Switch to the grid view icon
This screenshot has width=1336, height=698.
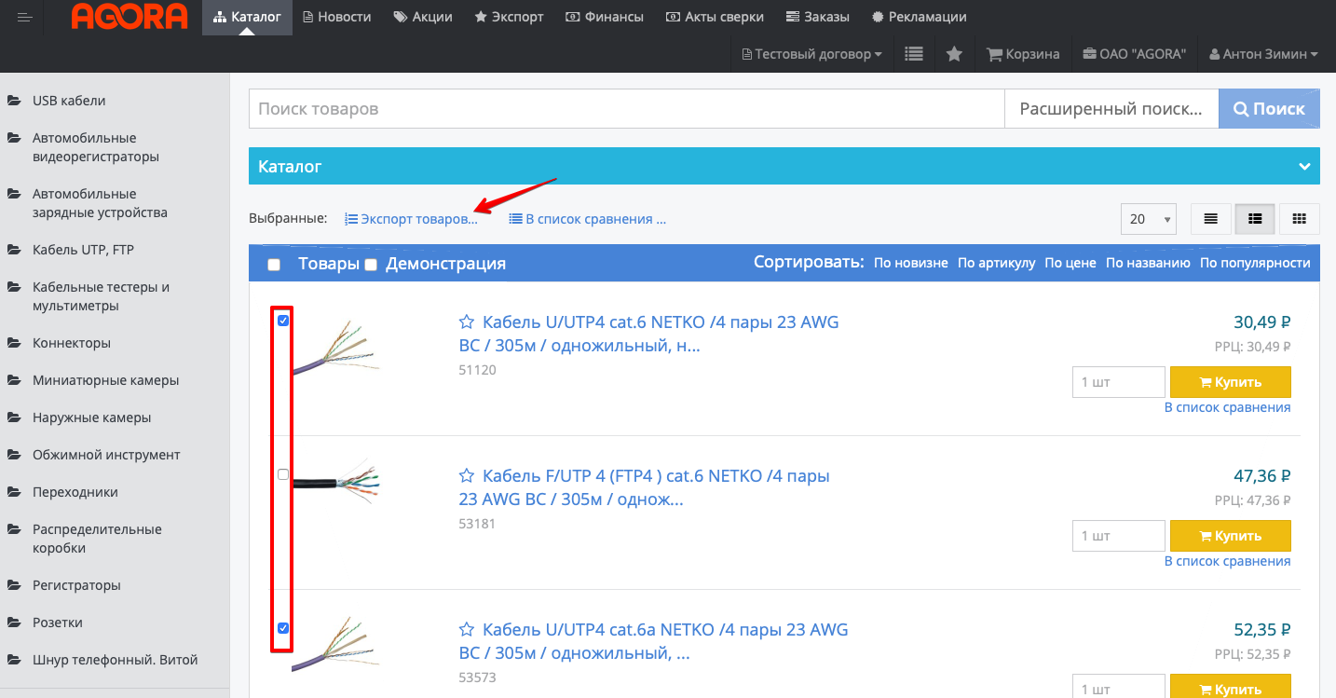point(1299,219)
